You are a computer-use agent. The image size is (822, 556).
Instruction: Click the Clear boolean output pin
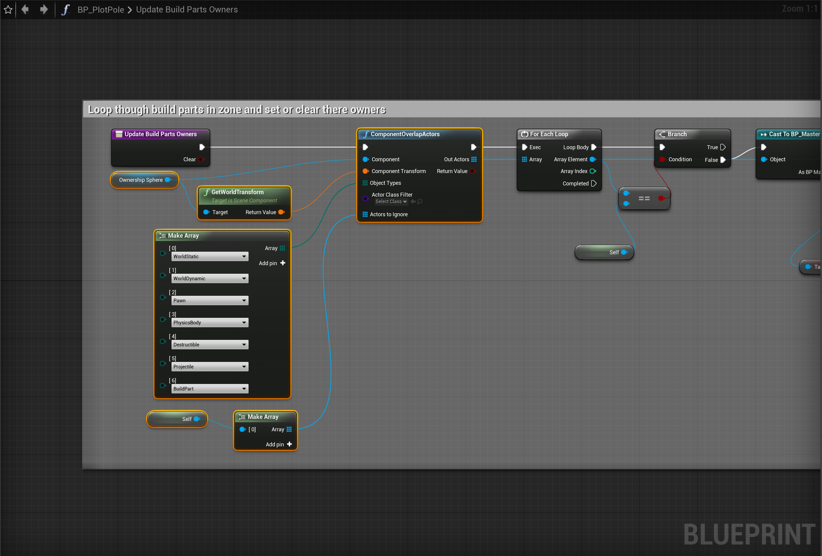[201, 159]
